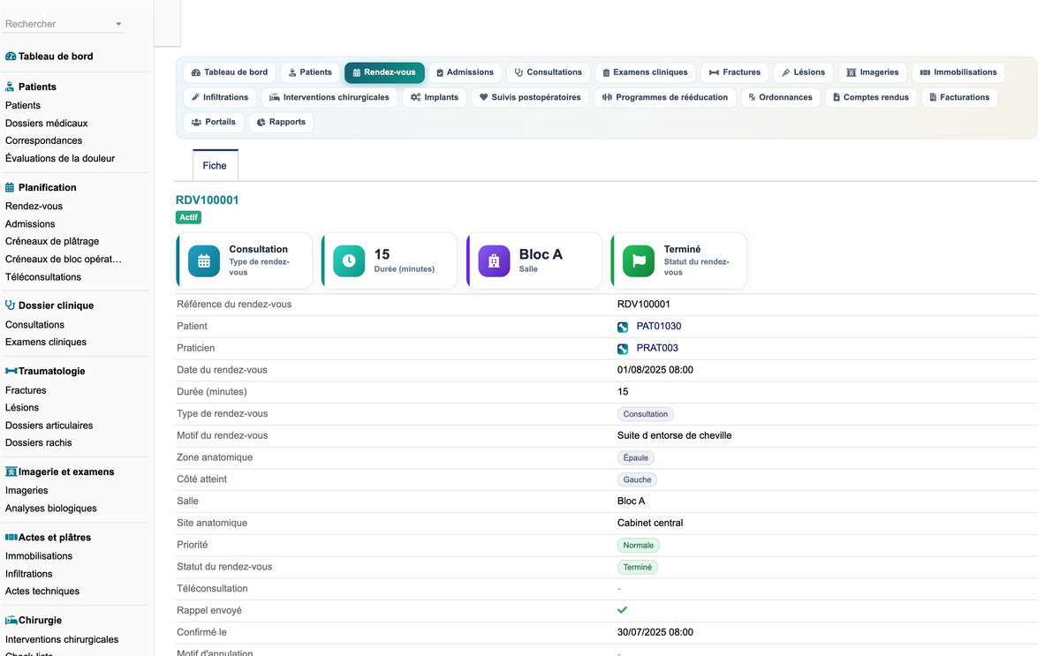This screenshot has width=1060, height=656.
Task: Open Évaluations de la douleur in sidebar
Action: coord(60,159)
